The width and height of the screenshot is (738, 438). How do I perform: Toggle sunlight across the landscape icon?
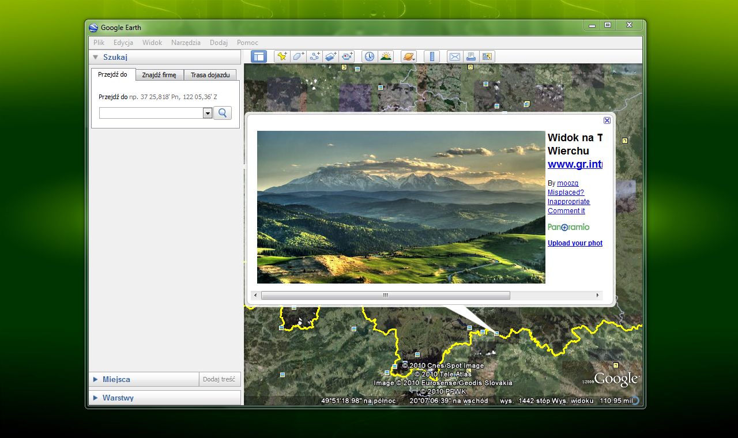click(386, 56)
